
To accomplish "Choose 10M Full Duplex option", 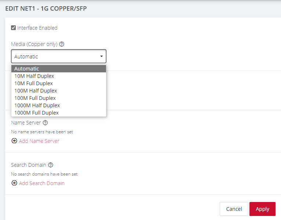I will [x=33, y=83].
